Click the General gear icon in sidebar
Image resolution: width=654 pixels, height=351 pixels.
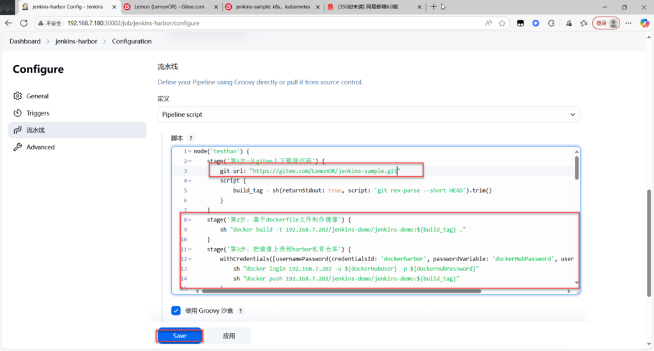coord(18,96)
